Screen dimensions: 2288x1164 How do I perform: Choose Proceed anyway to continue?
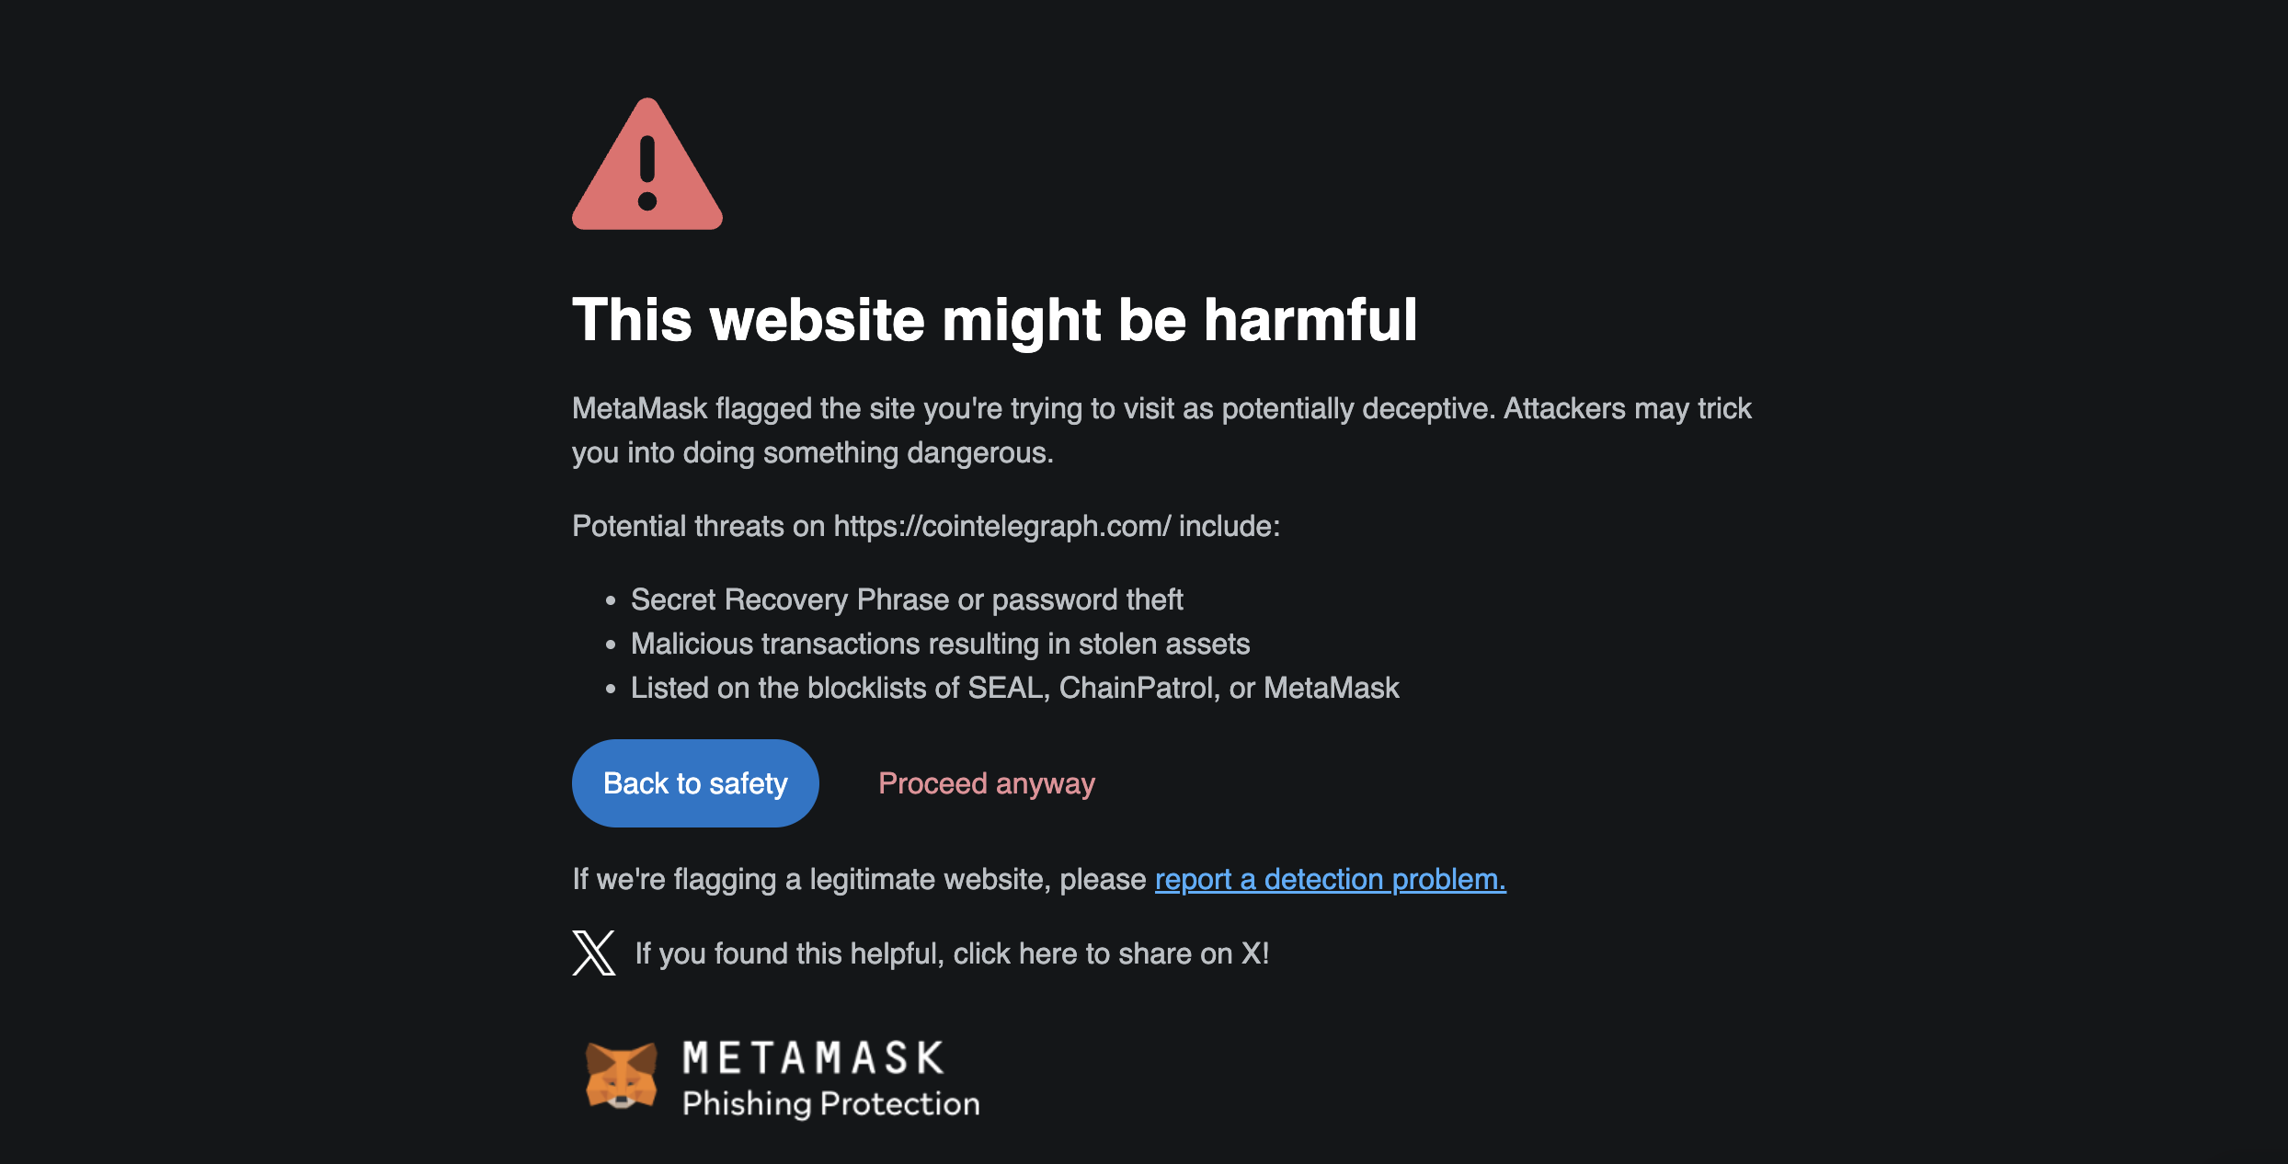click(986, 783)
